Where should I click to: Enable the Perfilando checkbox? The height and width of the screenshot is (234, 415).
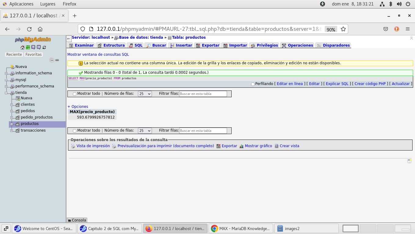coord(253,84)
